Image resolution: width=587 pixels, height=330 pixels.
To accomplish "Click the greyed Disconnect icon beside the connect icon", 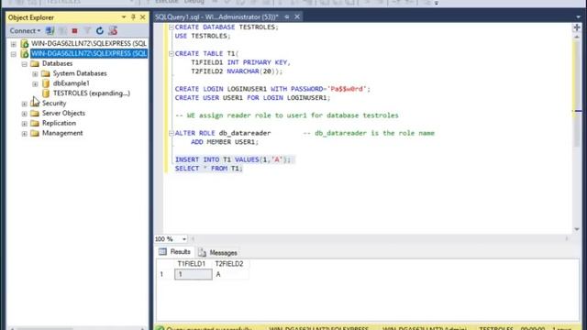I will 62,30.
